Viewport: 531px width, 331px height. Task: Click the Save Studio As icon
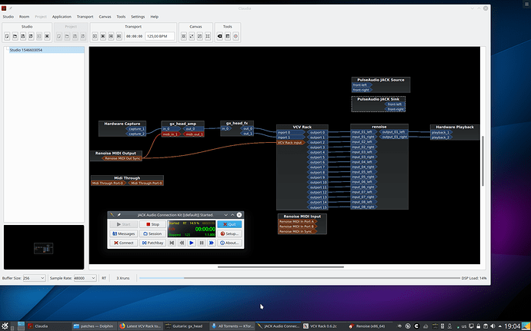(31, 36)
